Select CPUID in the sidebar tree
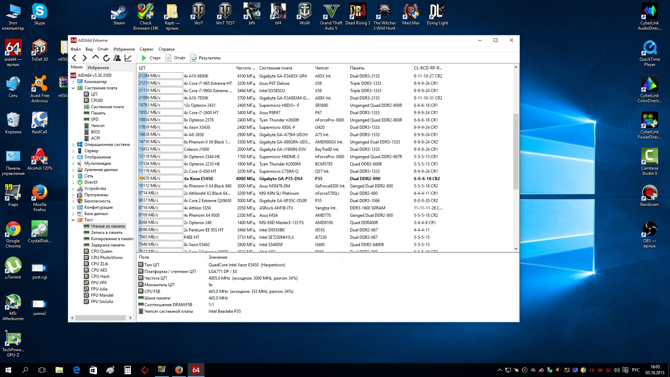Image resolution: width=670 pixels, height=377 pixels. coord(97,101)
